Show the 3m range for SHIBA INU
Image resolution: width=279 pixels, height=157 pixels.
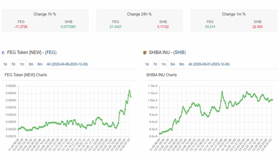[x=173, y=64]
